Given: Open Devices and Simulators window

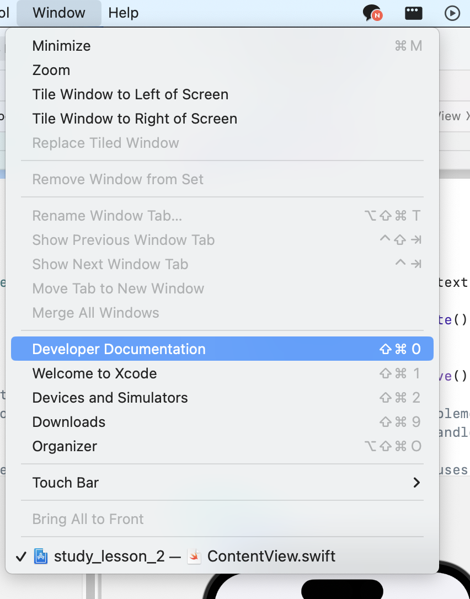Looking at the screenshot, I should pyautogui.click(x=222, y=398).
